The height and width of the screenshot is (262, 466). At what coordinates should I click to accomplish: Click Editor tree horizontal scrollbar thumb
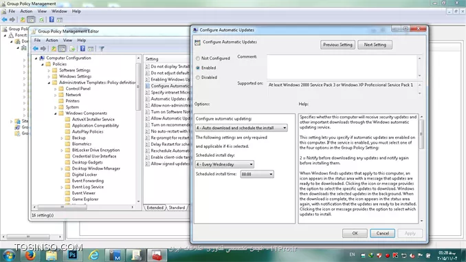[63, 207]
